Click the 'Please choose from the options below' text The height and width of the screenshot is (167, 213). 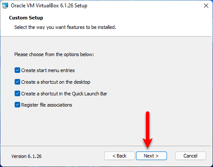tap(54, 54)
